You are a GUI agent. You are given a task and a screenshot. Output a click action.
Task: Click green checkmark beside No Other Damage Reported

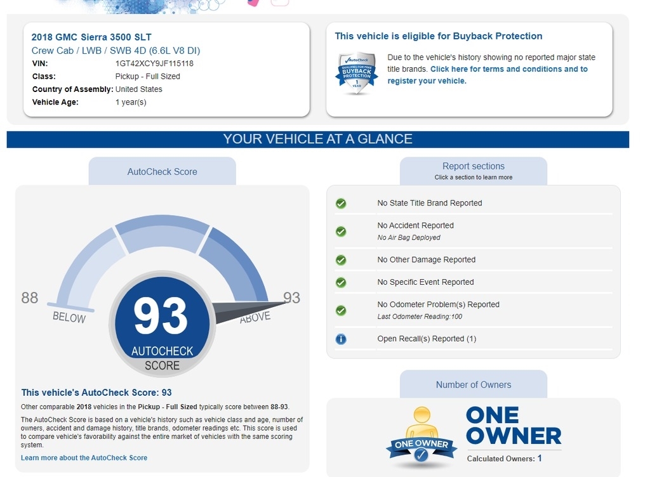[341, 260]
